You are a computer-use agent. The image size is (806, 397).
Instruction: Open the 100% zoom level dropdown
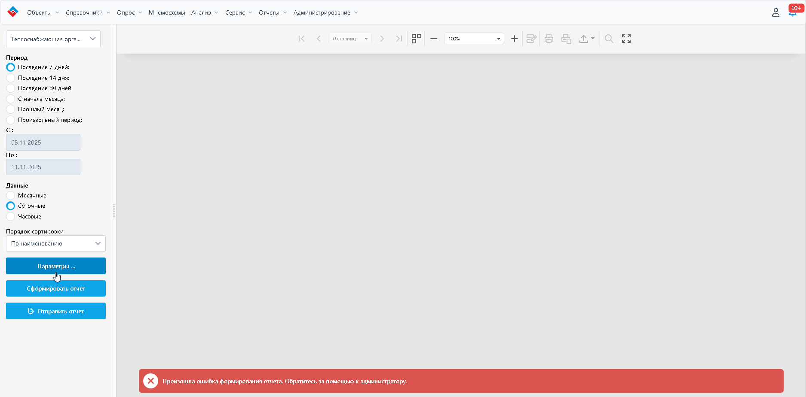coord(474,39)
